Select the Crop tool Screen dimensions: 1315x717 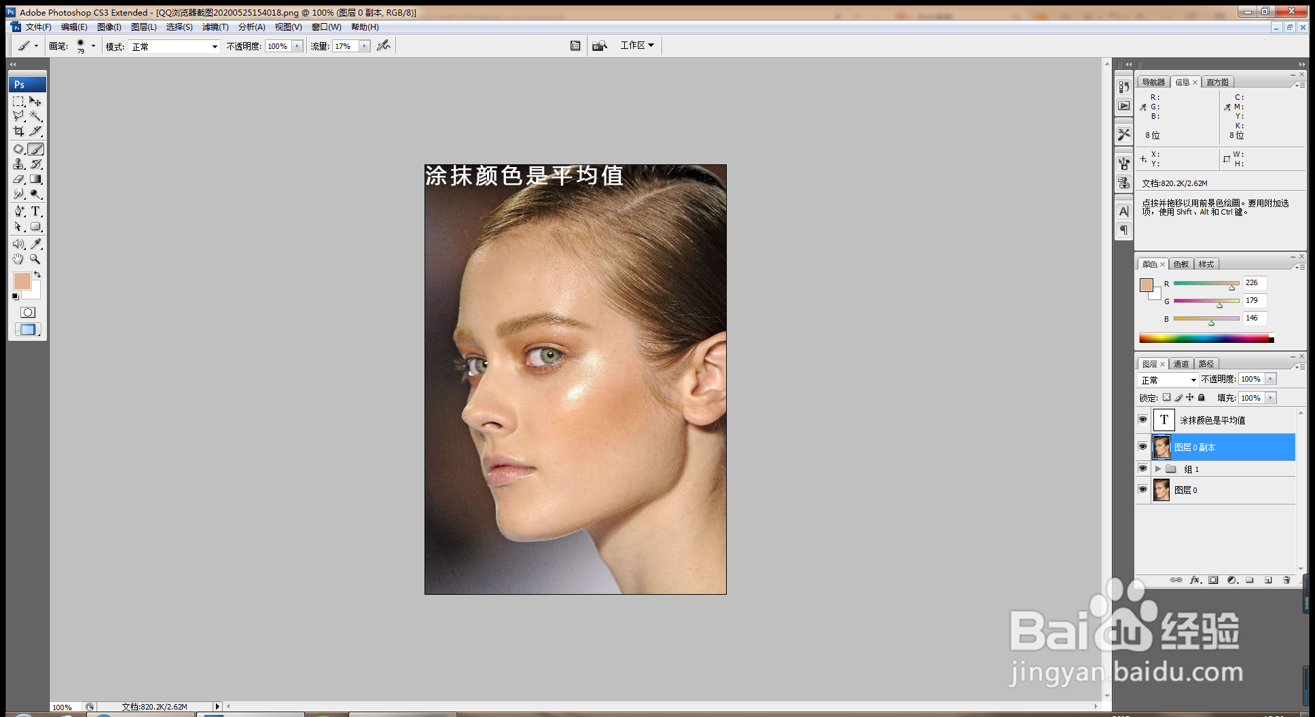click(x=19, y=131)
